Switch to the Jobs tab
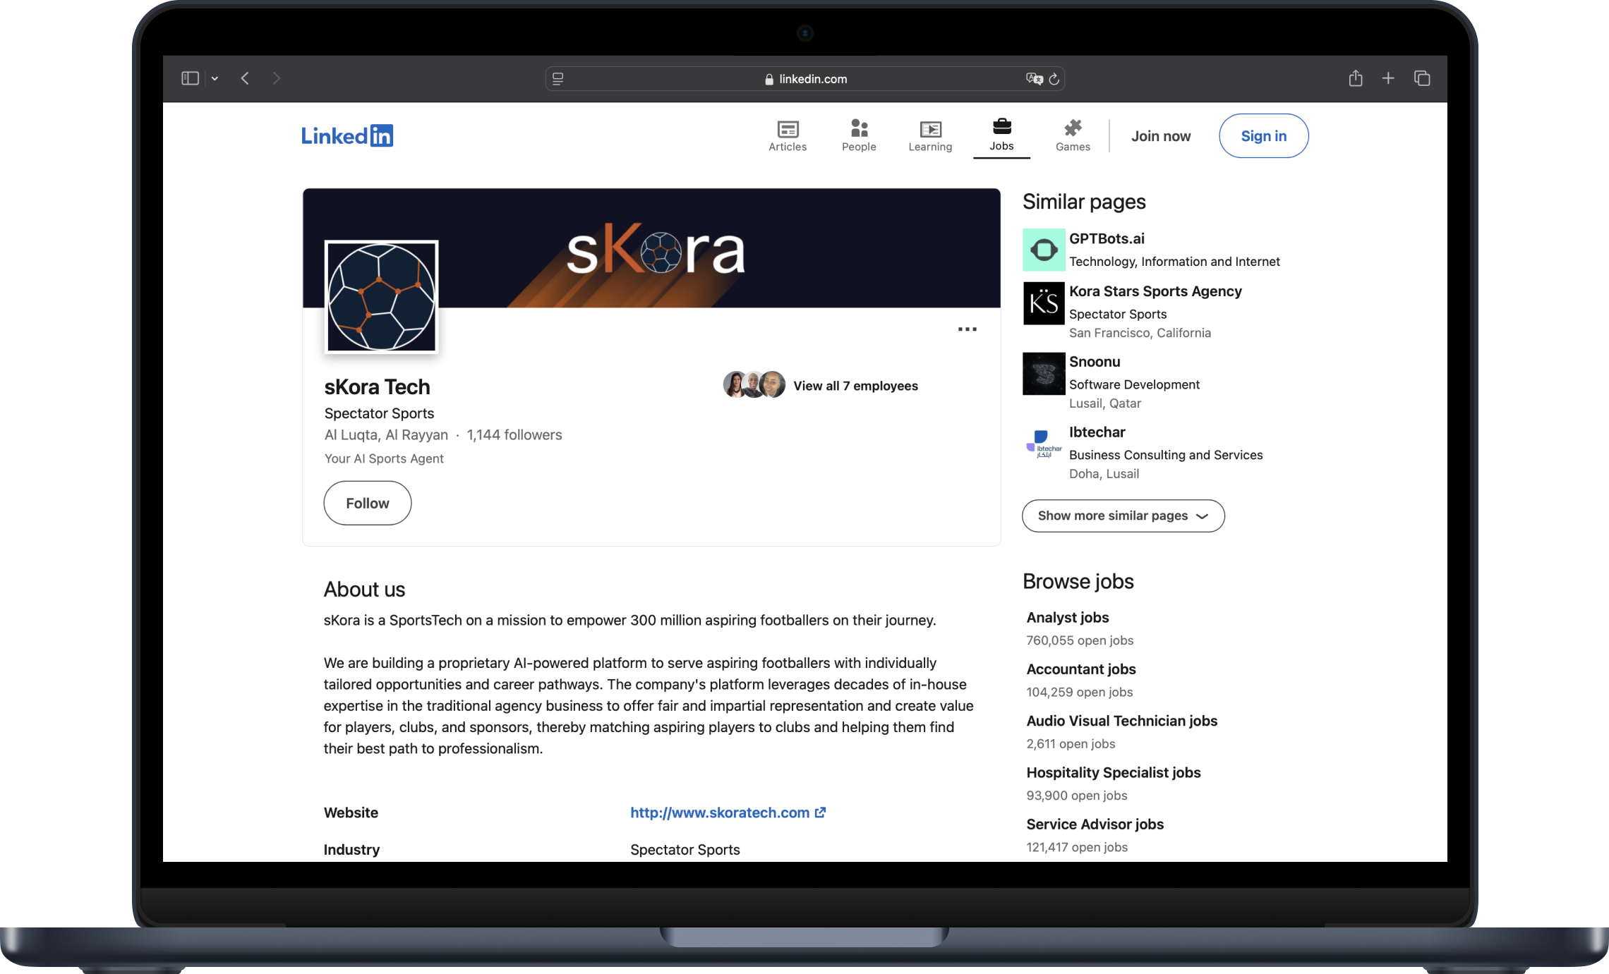Viewport: 1609px width, 974px height. coord(1001,135)
